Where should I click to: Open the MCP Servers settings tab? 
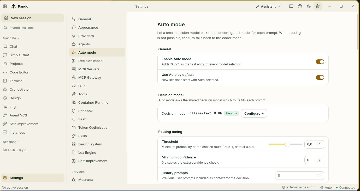click(x=97, y=69)
